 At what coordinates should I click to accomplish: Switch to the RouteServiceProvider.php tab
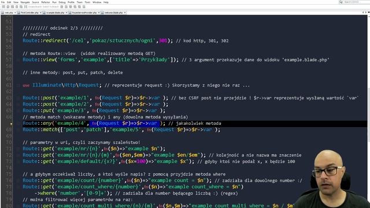click(x=84, y=13)
